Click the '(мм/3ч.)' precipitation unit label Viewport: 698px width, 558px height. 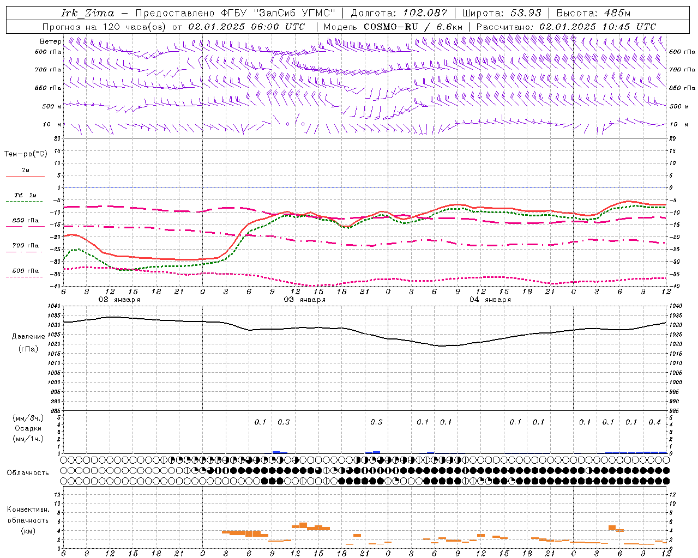28,418
